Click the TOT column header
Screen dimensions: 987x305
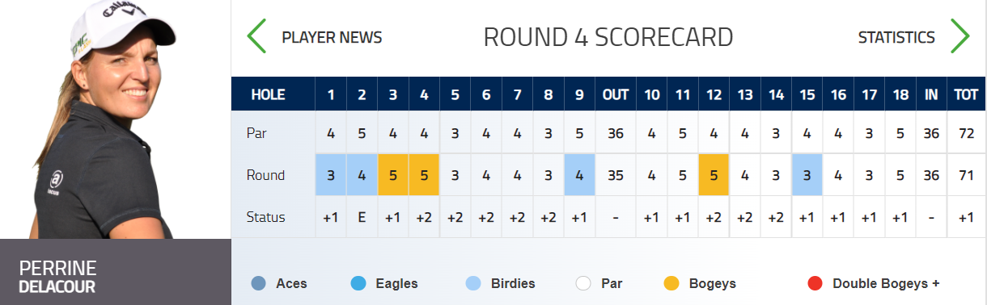pyautogui.click(x=966, y=94)
